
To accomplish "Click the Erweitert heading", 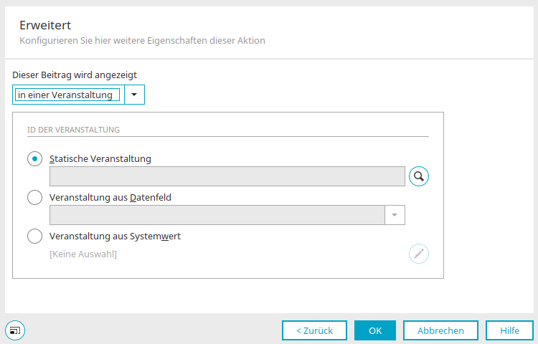I will click(x=45, y=25).
